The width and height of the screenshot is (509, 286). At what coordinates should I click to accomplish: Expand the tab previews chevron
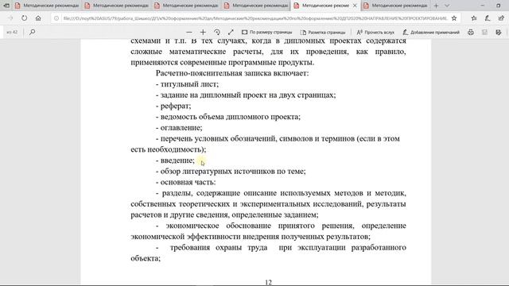[447, 6]
